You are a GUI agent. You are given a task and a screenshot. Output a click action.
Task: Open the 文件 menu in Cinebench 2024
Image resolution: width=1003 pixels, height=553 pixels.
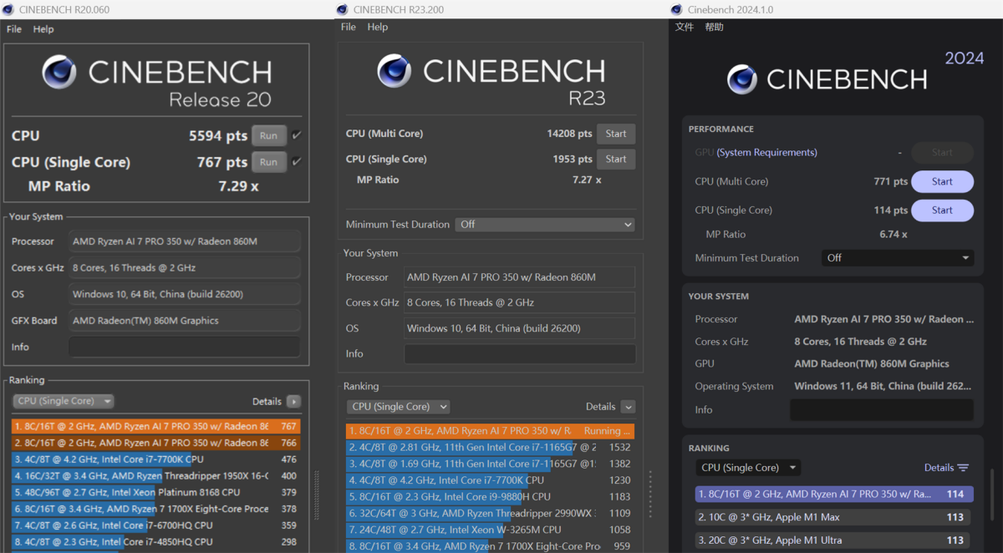tap(685, 27)
